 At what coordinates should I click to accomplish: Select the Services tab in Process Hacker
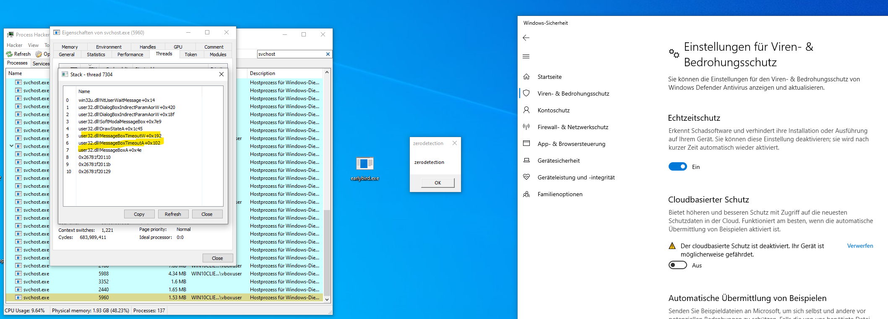[41, 64]
